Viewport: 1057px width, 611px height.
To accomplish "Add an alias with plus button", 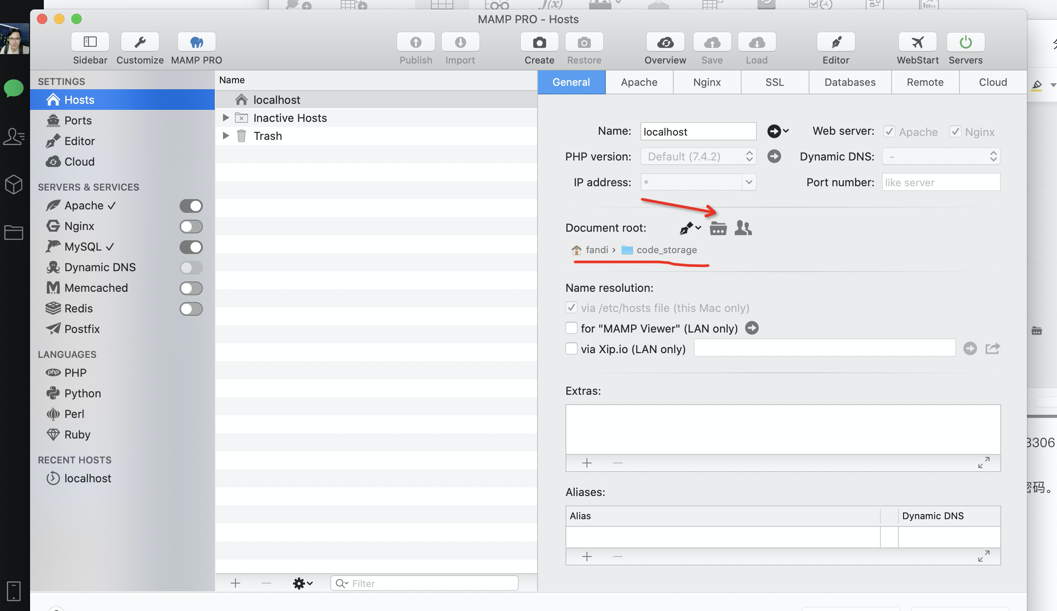I will 587,557.
